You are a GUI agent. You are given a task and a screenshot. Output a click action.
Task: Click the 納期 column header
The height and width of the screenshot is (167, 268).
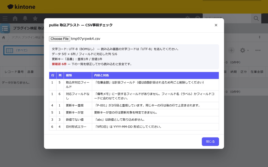tap(233, 72)
